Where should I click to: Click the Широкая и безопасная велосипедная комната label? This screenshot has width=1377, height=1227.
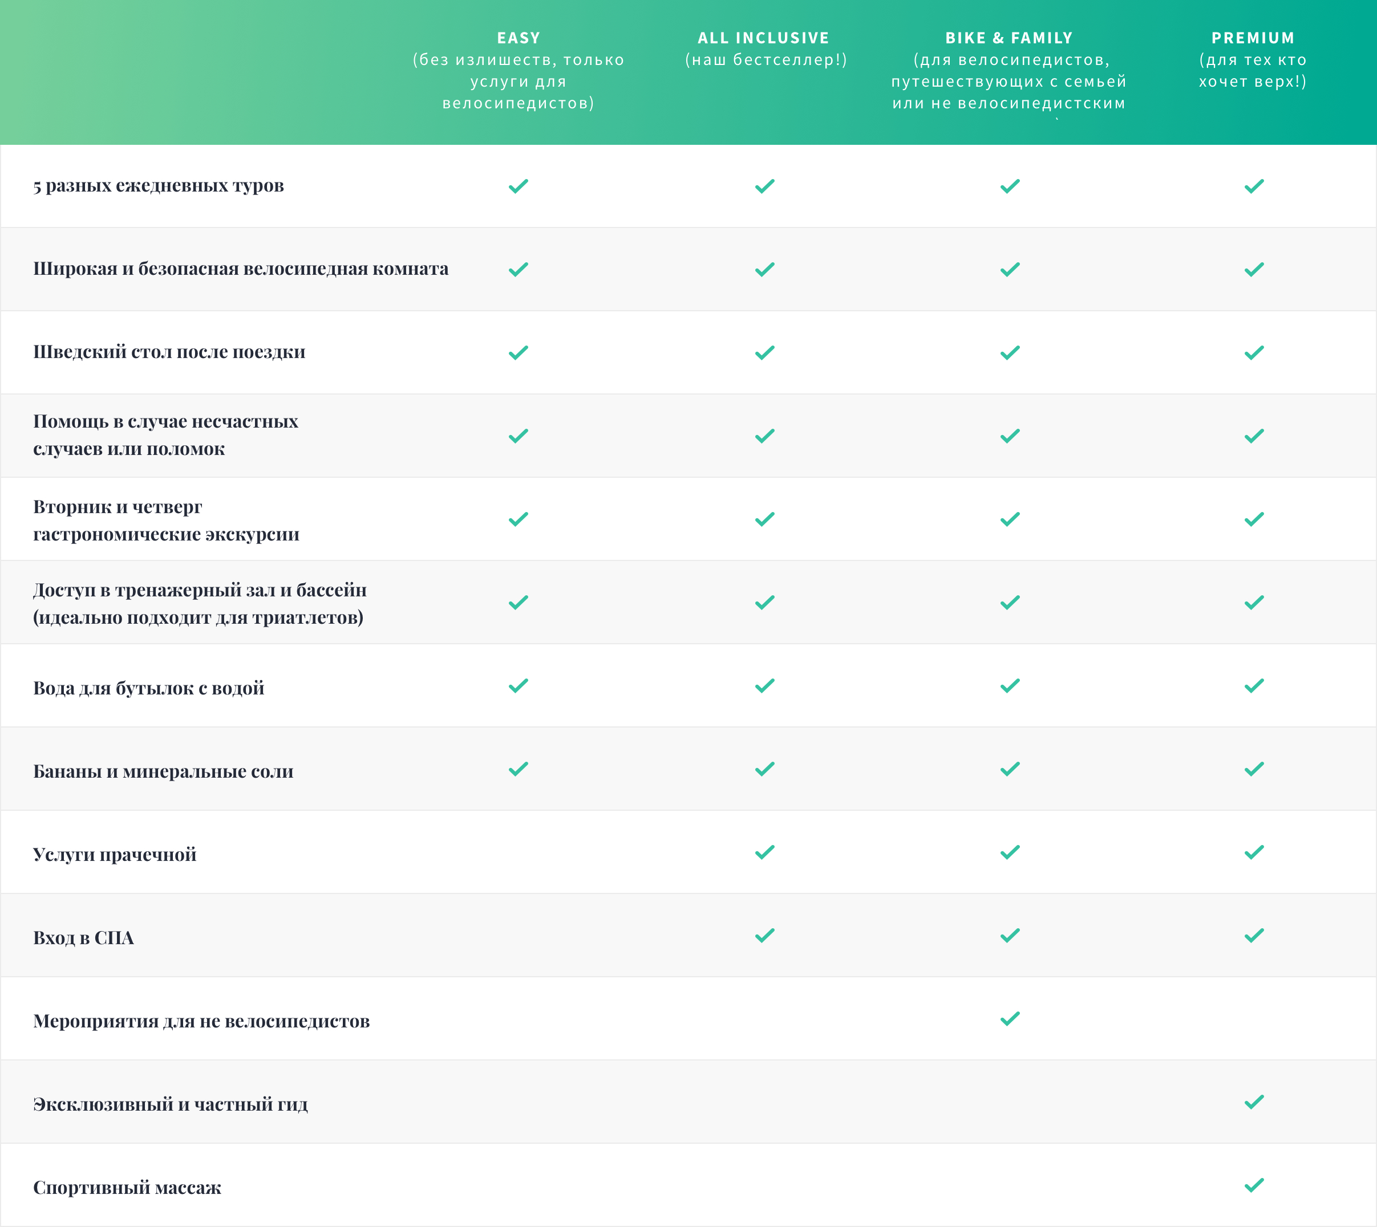pos(241,269)
